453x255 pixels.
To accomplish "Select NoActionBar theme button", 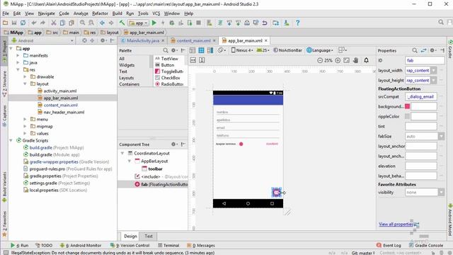I will point(288,50).
